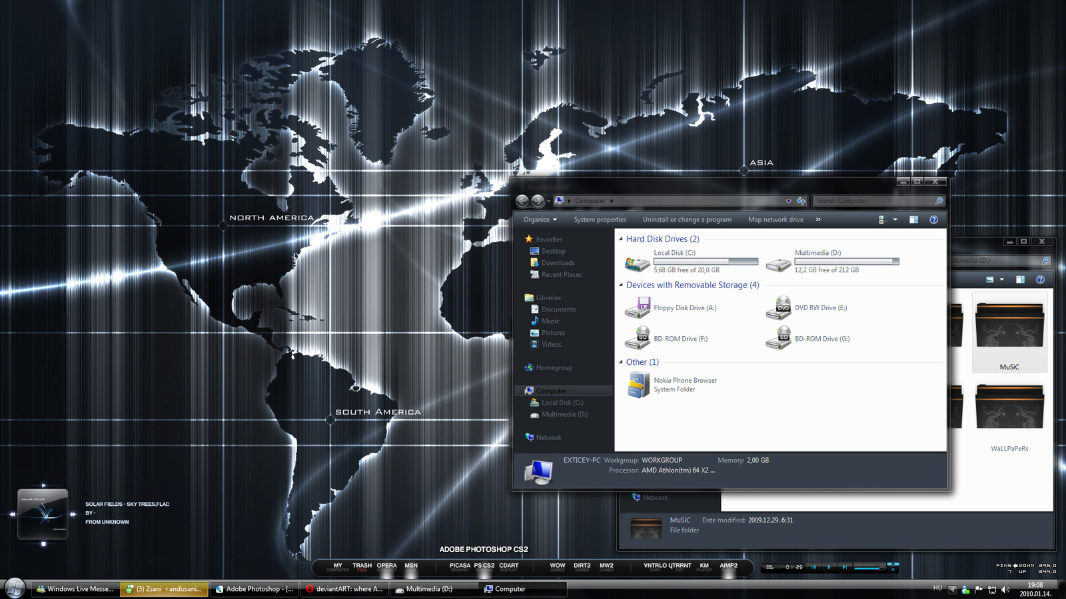
Task: Launch WOW game from the dock
Action: click(558, 567)
